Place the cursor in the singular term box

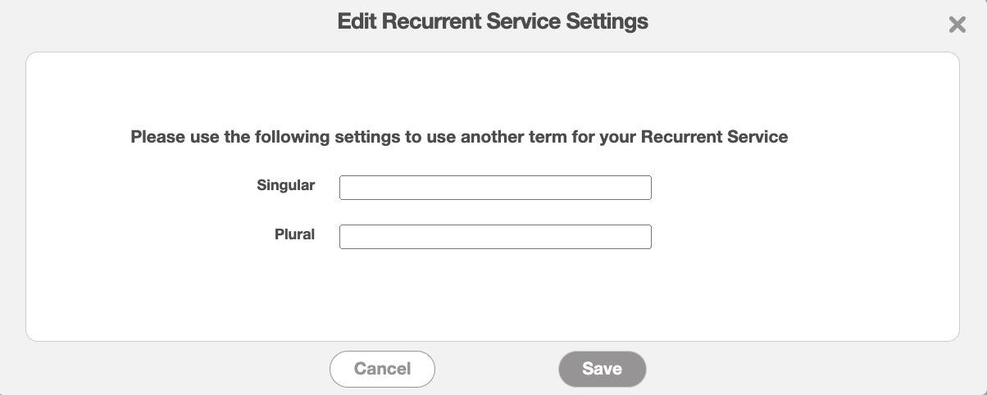pyautogui.click(x=495, y=188)
